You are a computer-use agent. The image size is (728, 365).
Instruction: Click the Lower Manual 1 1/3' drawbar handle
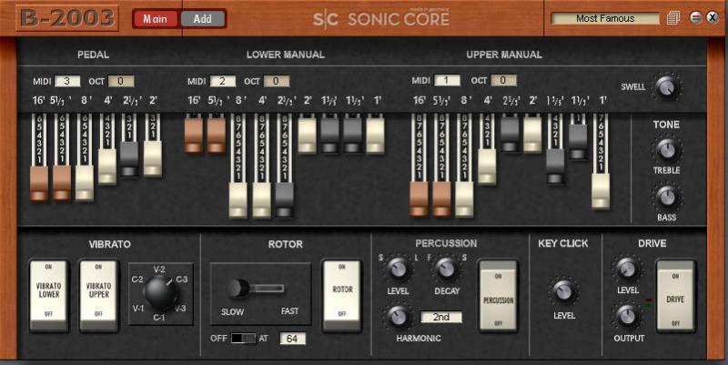pyautogui.click(x=352, y=135)
